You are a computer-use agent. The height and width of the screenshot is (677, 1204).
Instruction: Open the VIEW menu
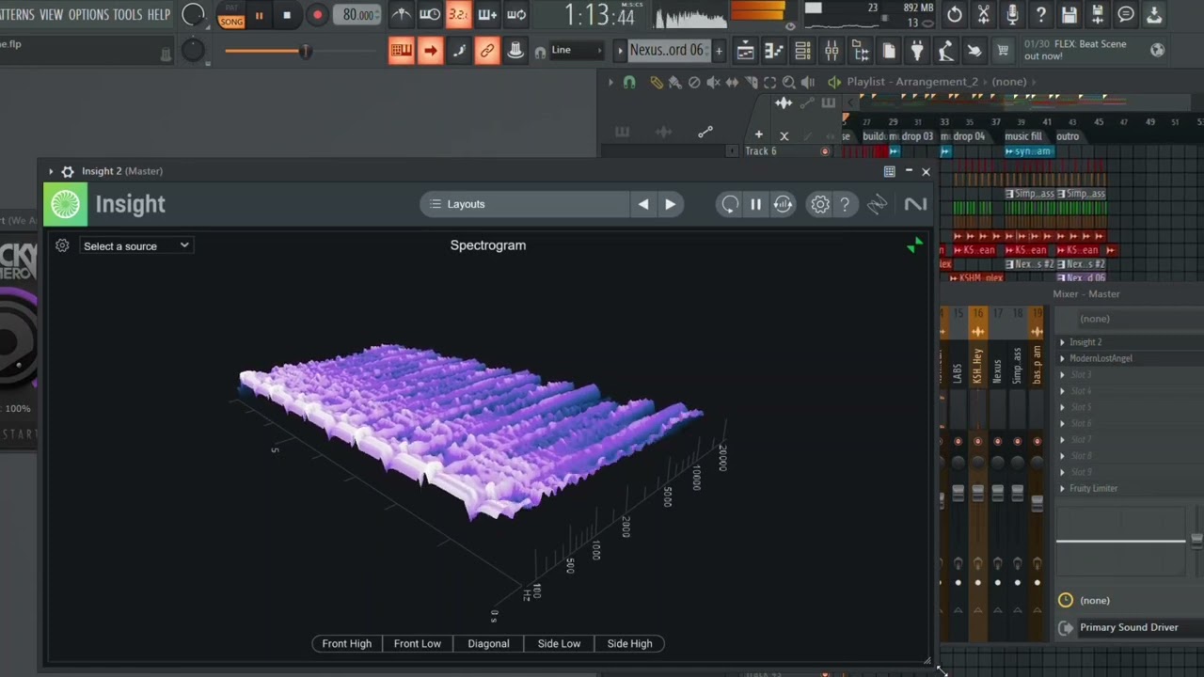click(x=51, y=14)
